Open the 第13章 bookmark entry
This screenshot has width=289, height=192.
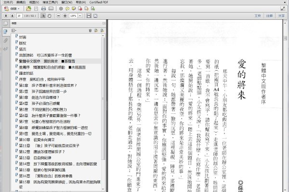tap(35, 158)
